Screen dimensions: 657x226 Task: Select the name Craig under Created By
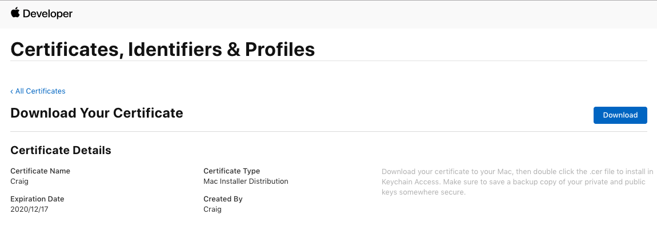(213, 209)
